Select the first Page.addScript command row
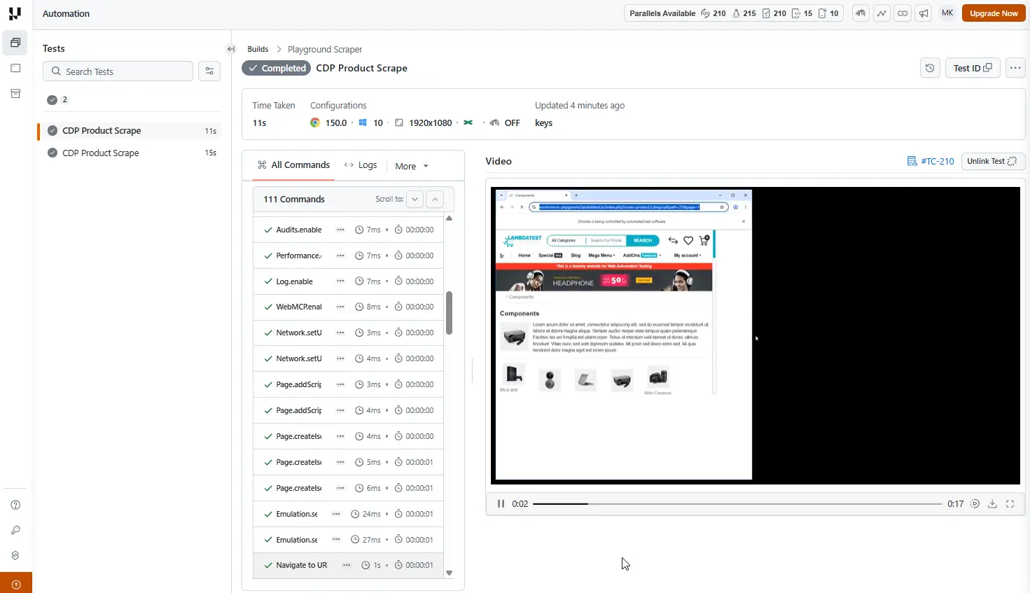Screen dimensions: 1030x593 (348, 384)
